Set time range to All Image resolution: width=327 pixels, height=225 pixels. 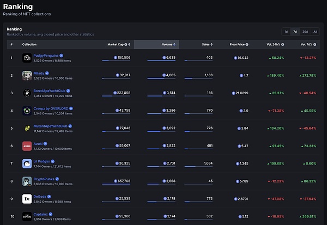[316, 32]
